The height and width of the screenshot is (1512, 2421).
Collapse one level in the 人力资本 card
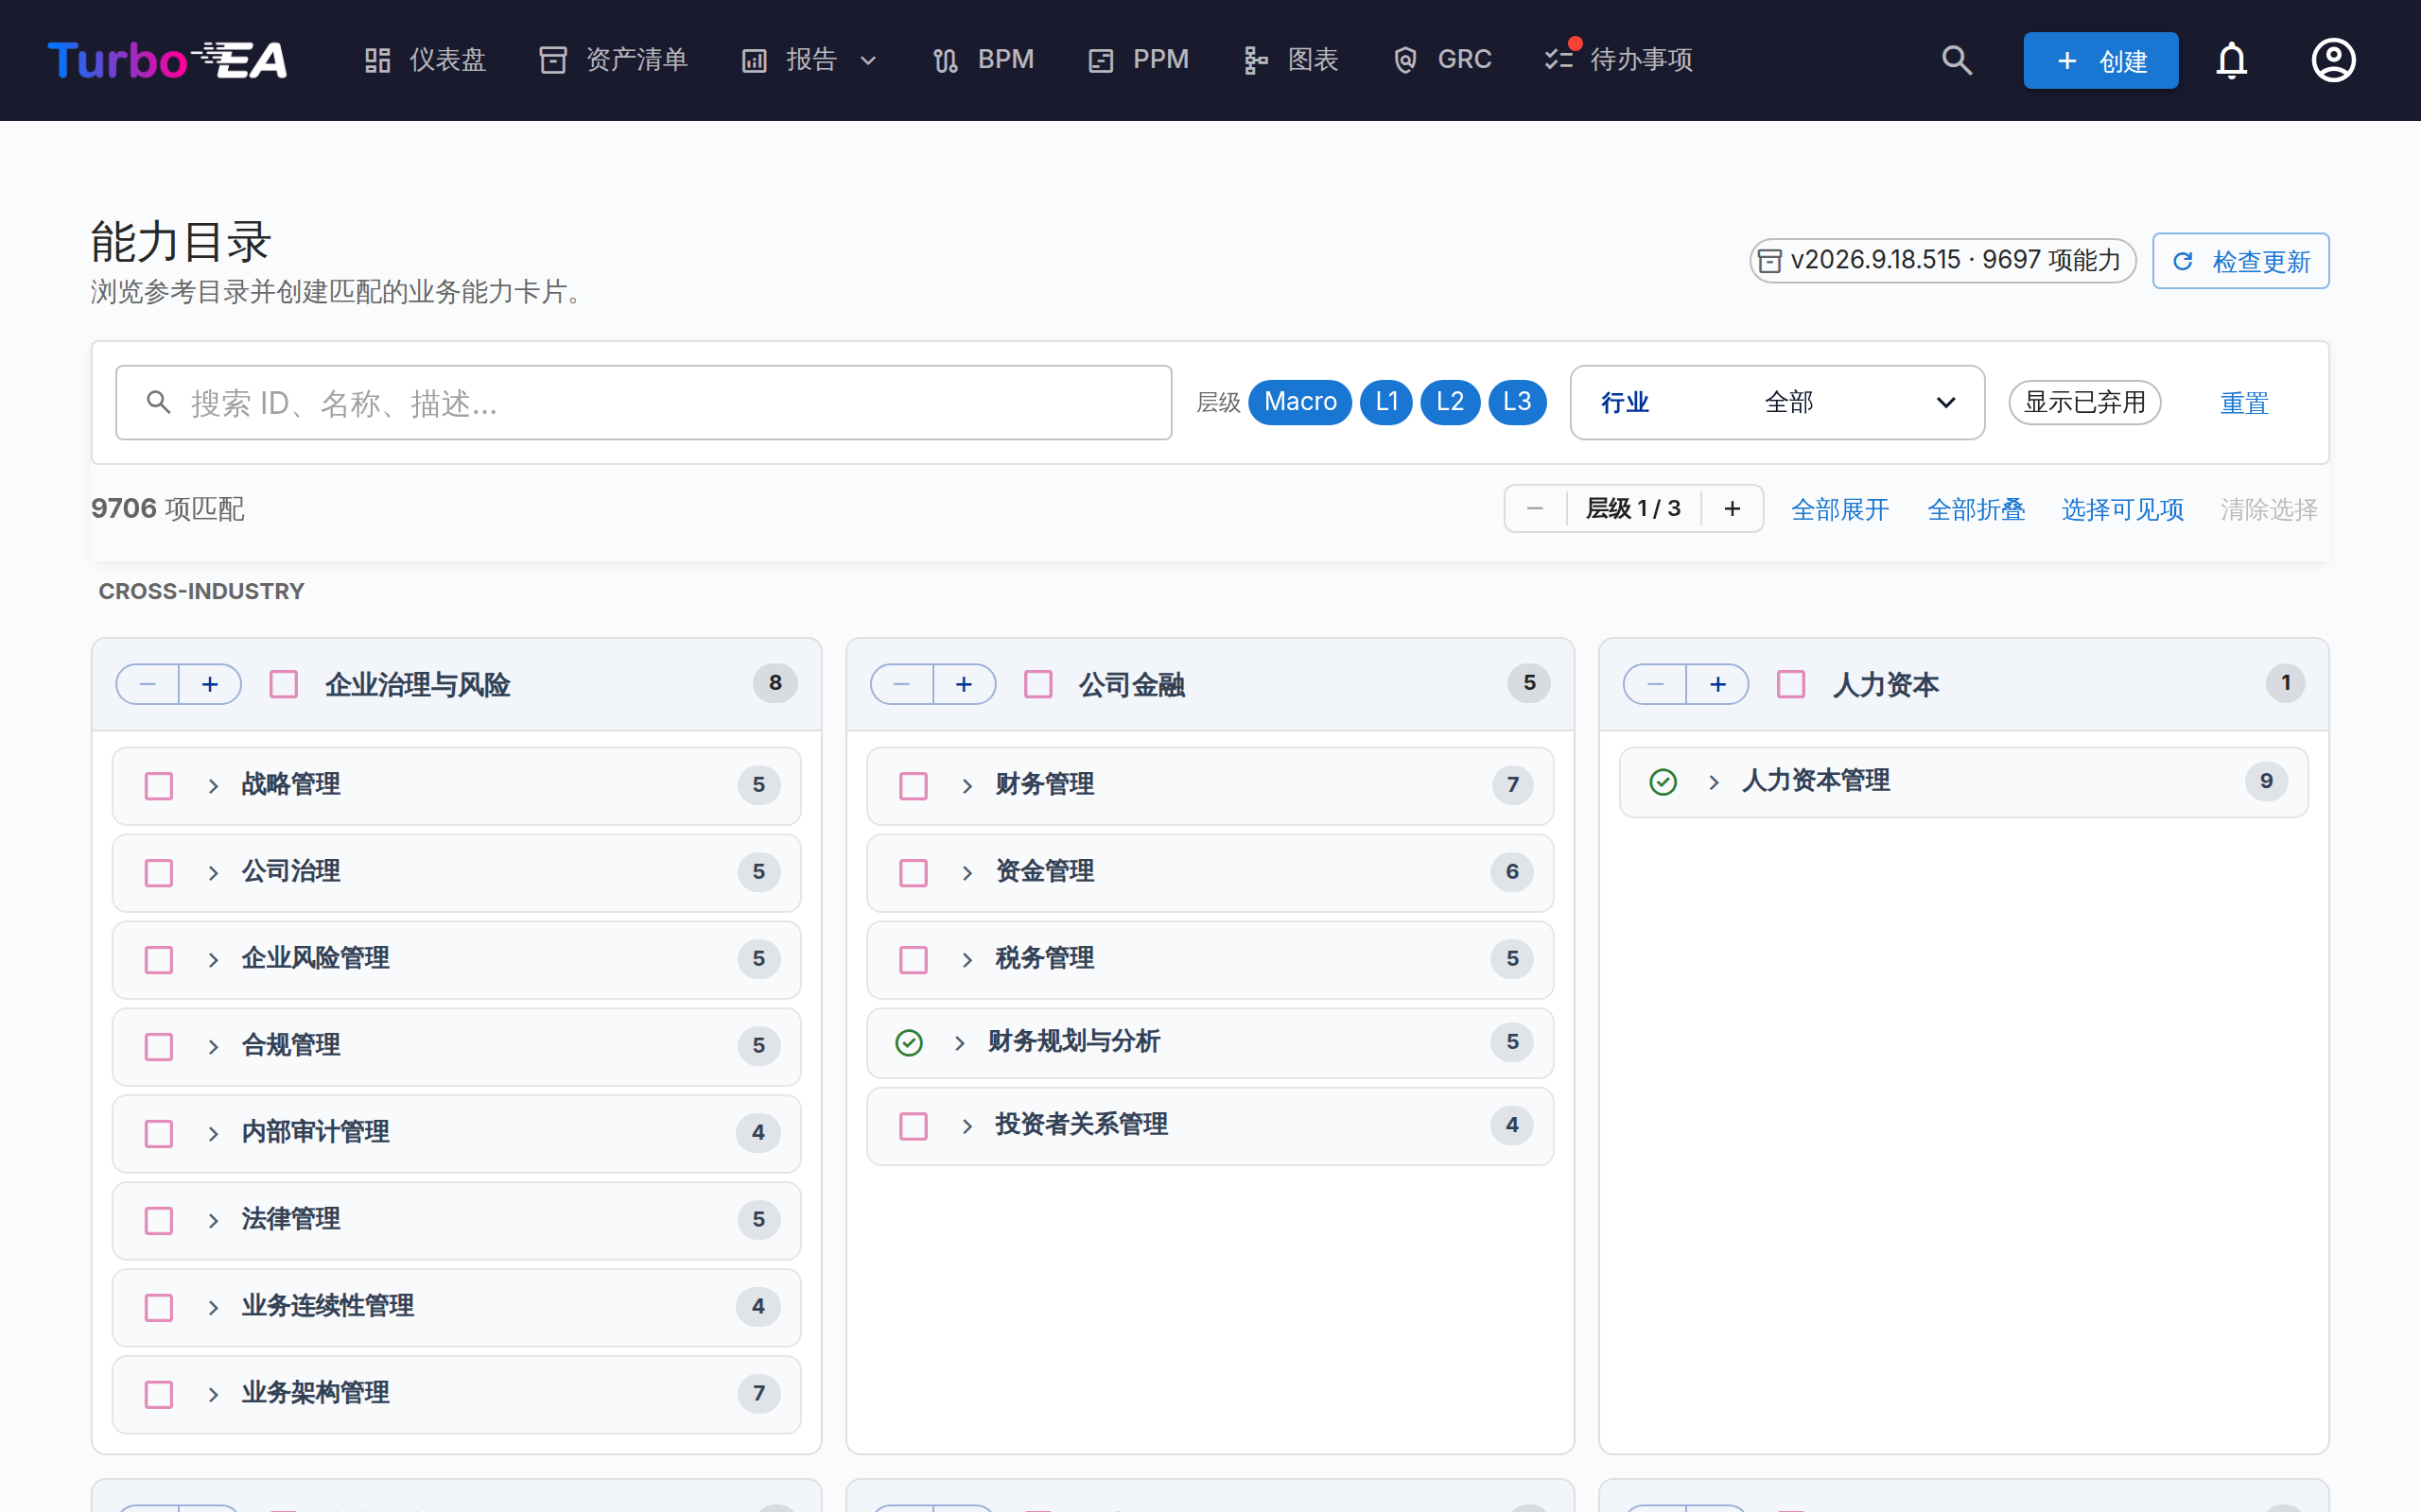(x=1655, y=684)
